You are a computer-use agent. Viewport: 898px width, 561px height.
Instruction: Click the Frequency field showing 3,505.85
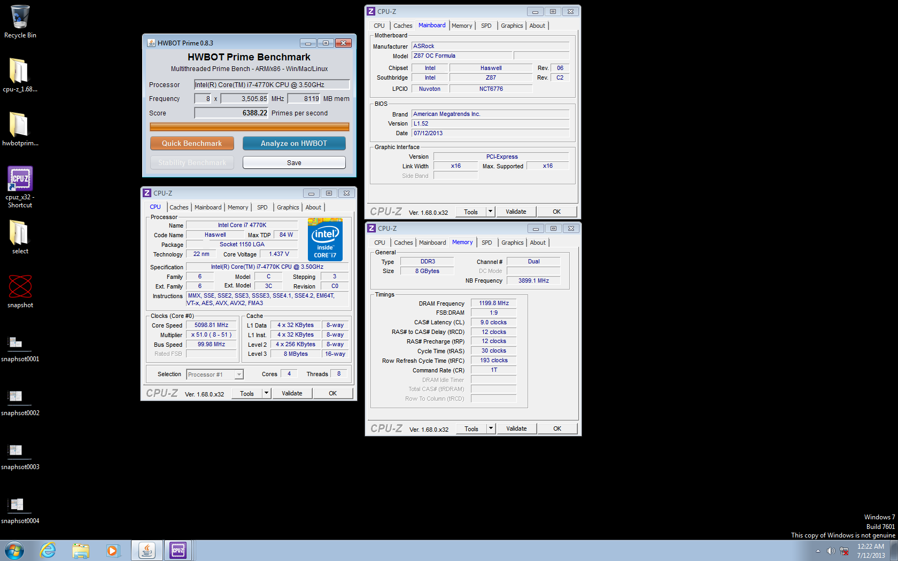[245, 98]
